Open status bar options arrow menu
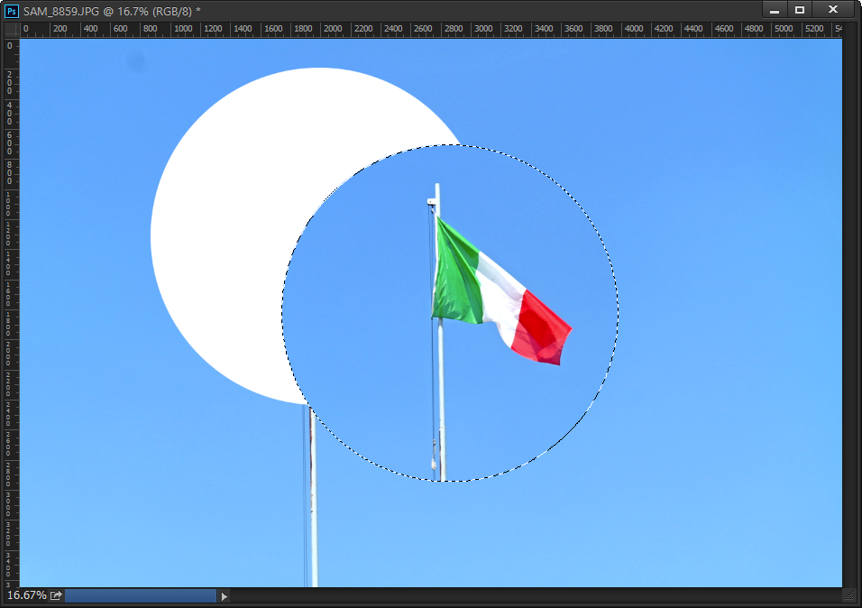The width and height of the screenshot is (862, 608). click(x=225, y=596)
